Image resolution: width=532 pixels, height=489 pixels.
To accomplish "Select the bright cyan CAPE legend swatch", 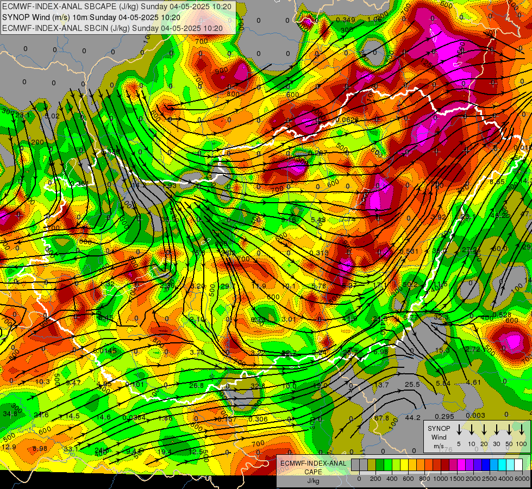I will point(502,465).
